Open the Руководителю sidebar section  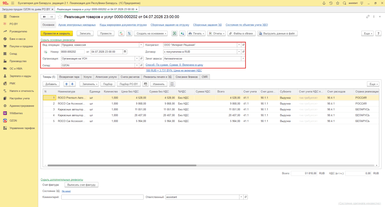coord(18,32)
